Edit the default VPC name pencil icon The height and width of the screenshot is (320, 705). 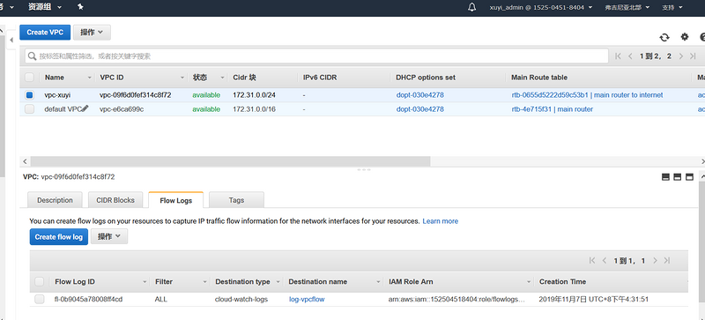pos(85,108)
